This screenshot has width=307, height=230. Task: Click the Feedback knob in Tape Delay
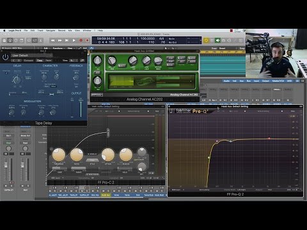point(75,77)
